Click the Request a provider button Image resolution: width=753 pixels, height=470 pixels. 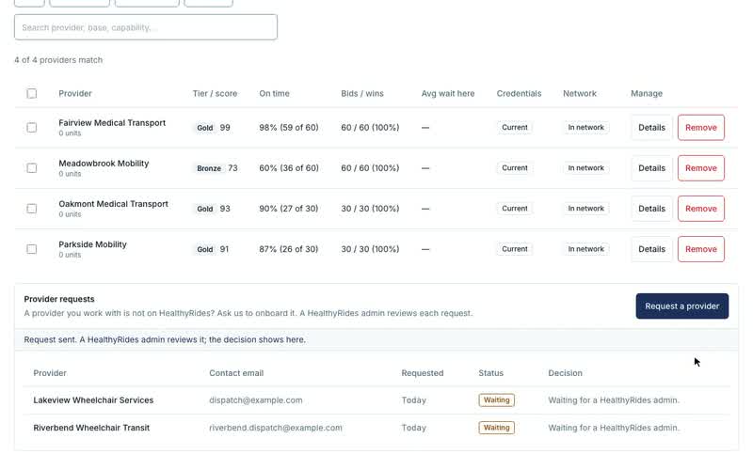click(x=681, y=306)
